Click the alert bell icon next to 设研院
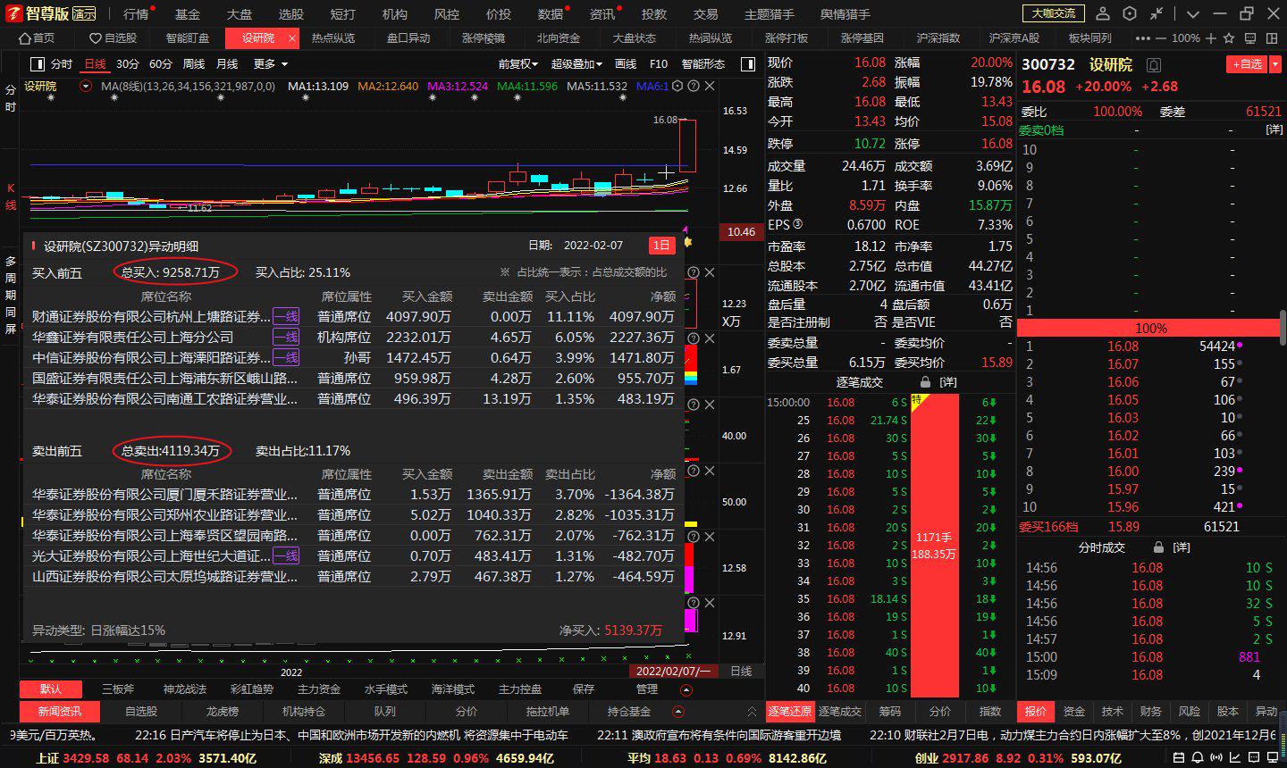The image size is (1287, 768). tap(1154, 65)
